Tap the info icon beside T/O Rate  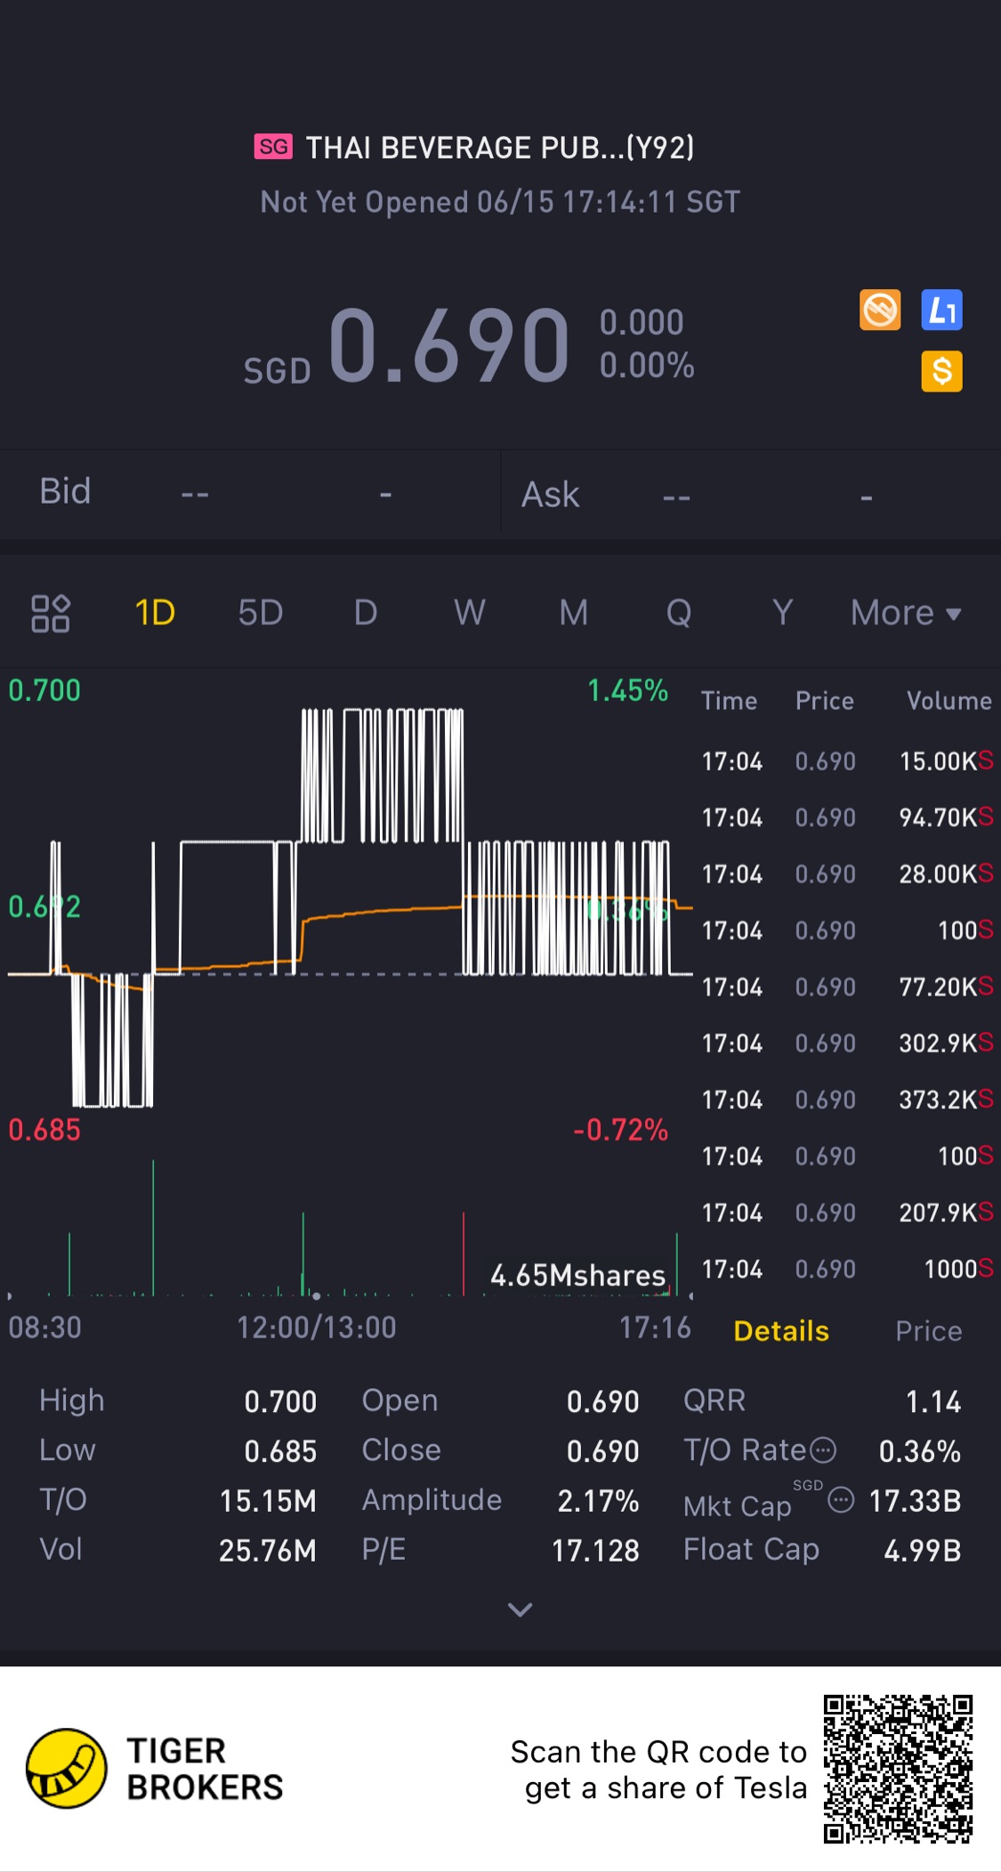[x=825, y=1451]
